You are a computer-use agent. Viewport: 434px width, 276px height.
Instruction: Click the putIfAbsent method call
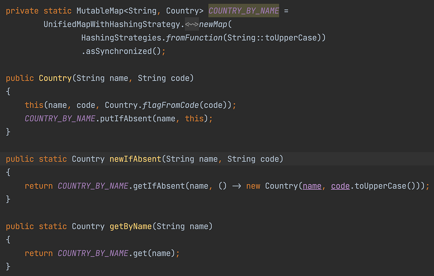click(125, 119)
